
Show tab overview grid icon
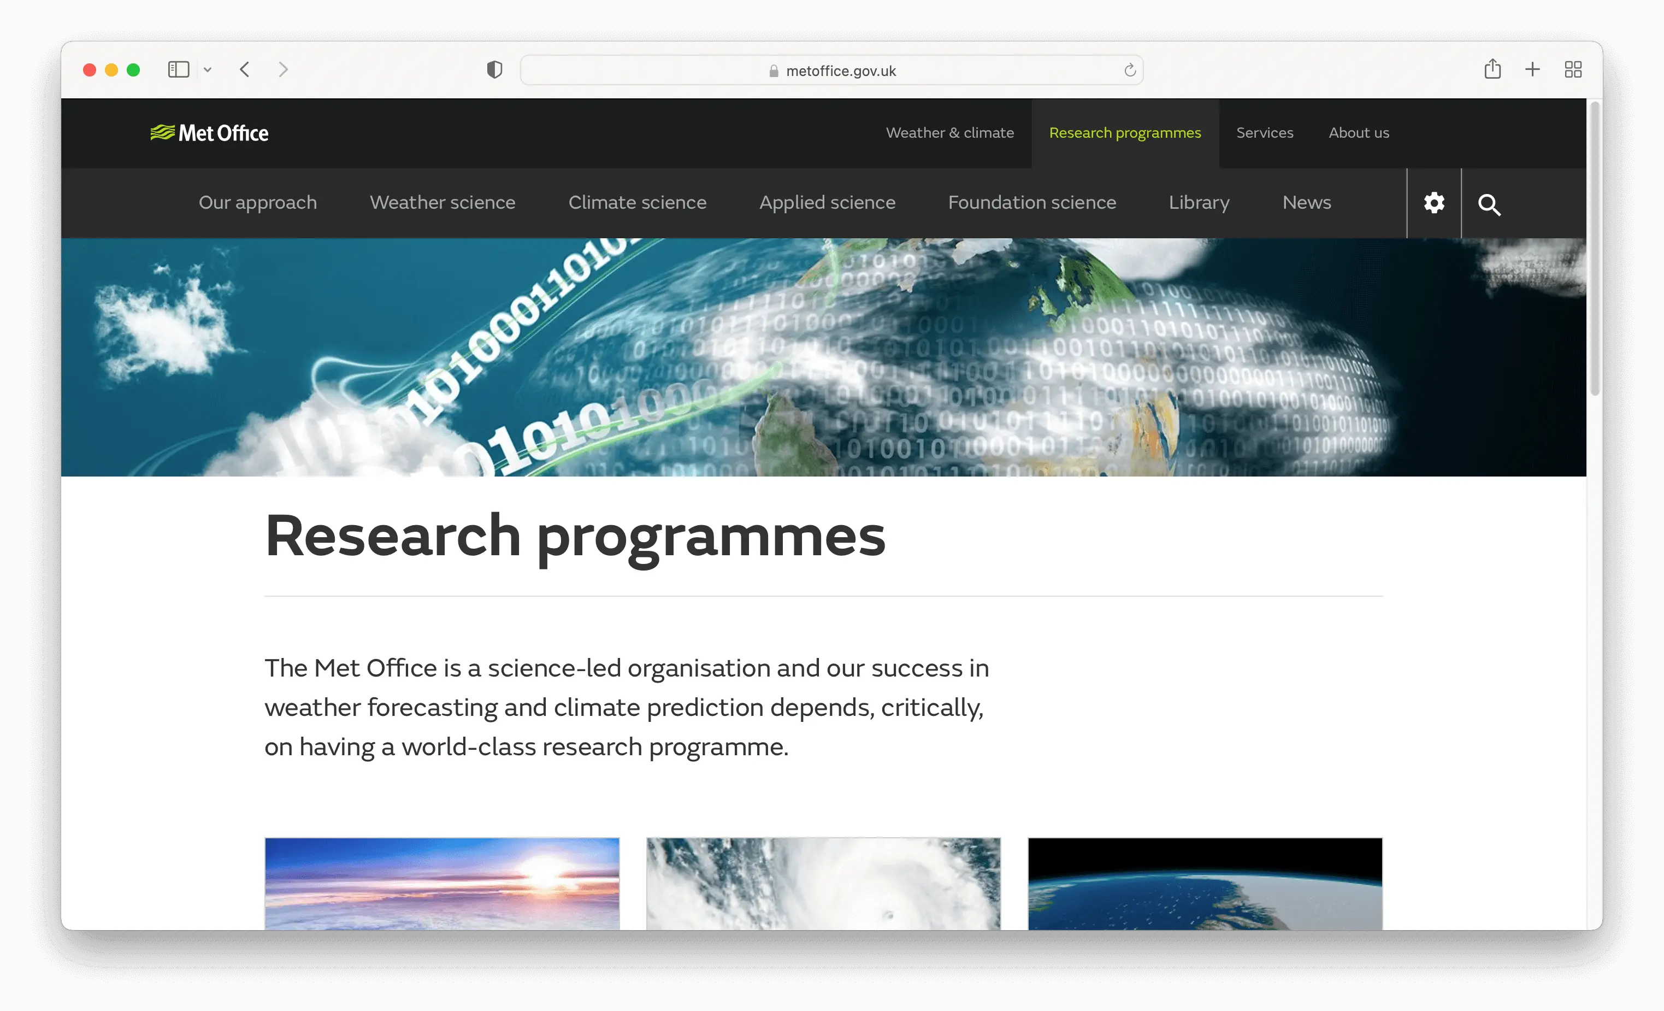click(1573, 69)
